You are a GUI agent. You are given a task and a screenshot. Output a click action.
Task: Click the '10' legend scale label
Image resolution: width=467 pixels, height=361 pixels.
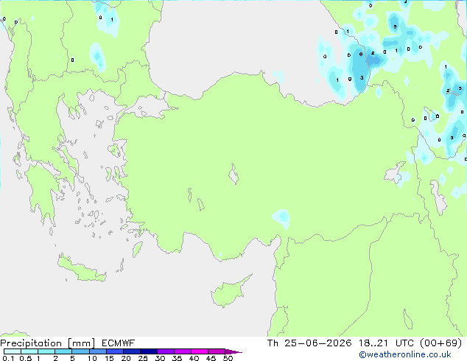click(92, 358)
